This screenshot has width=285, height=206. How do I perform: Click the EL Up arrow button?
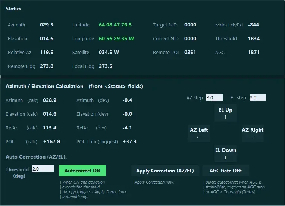coord(225,113)
